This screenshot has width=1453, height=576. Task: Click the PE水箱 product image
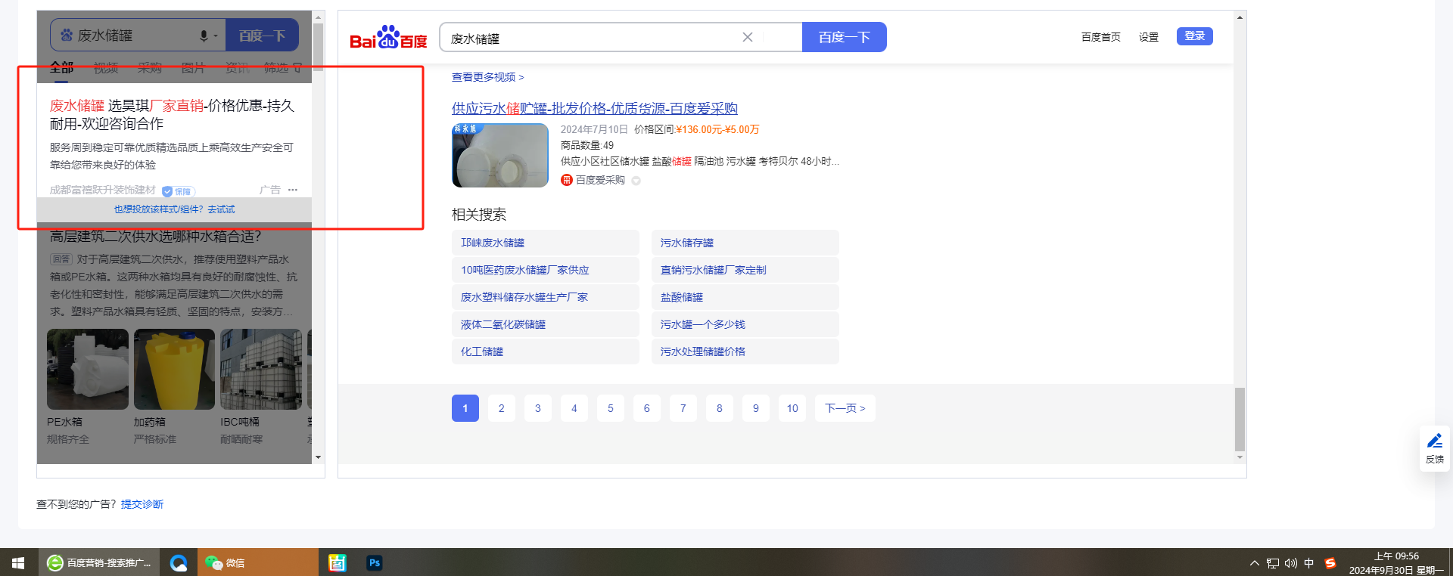coord(88,369)
